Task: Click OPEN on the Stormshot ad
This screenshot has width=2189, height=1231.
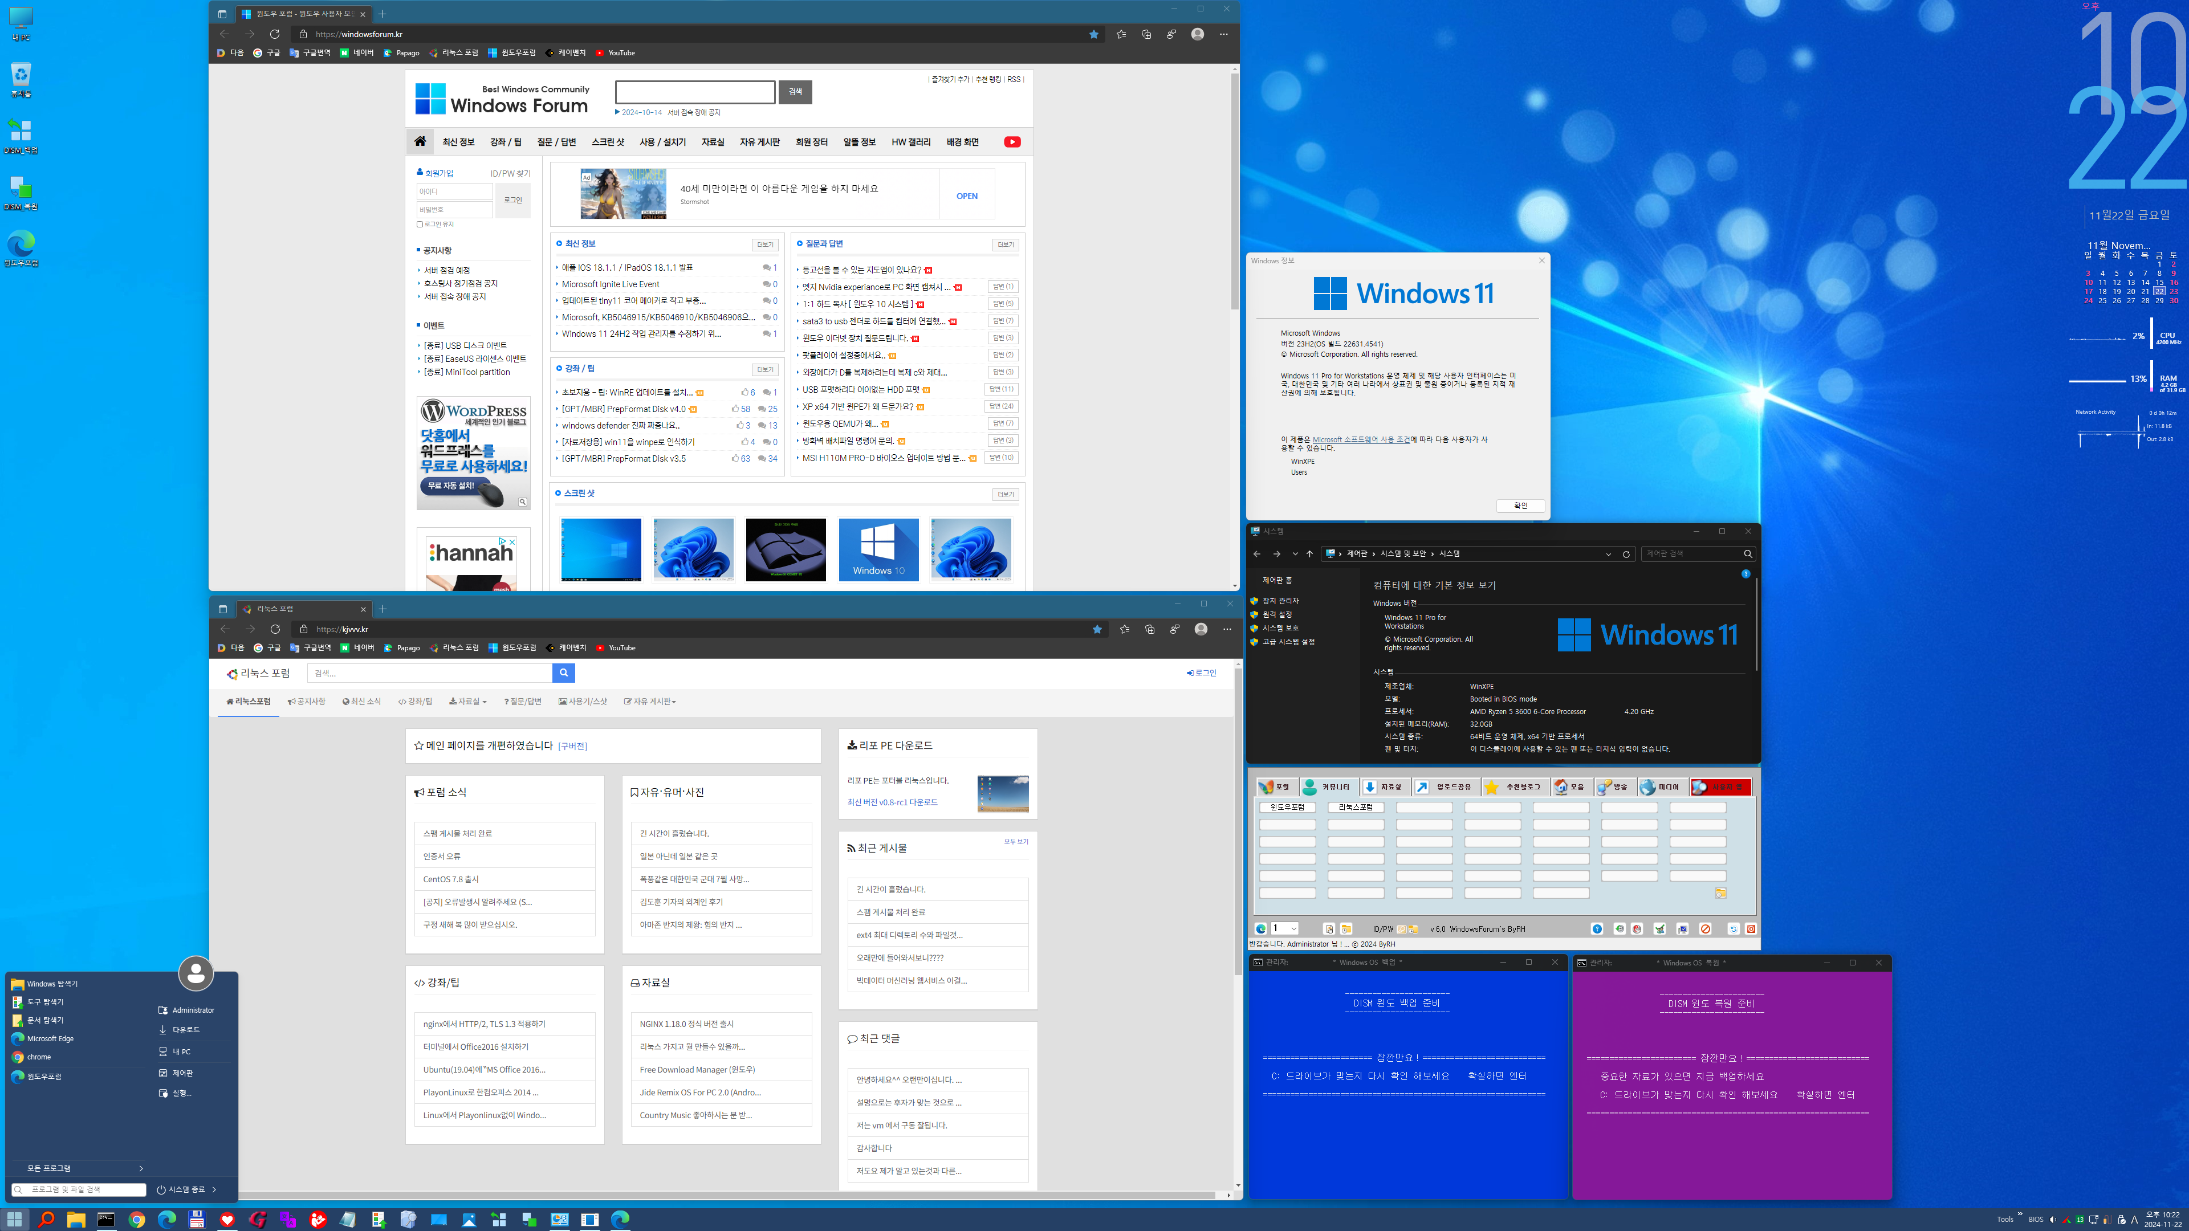Action: click(966, 196)
